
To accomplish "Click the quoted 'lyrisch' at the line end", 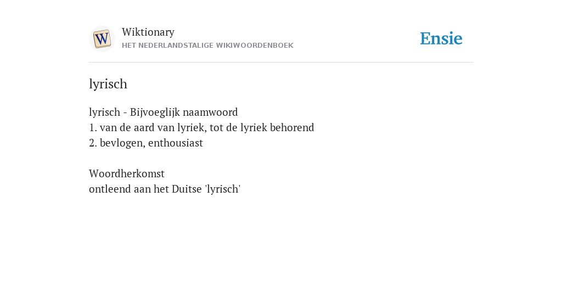I will click(223, 189).
